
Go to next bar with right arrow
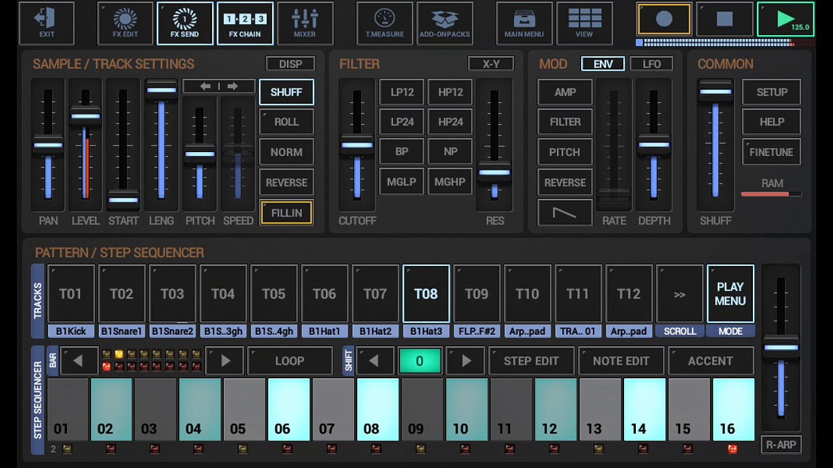point(225,361)
